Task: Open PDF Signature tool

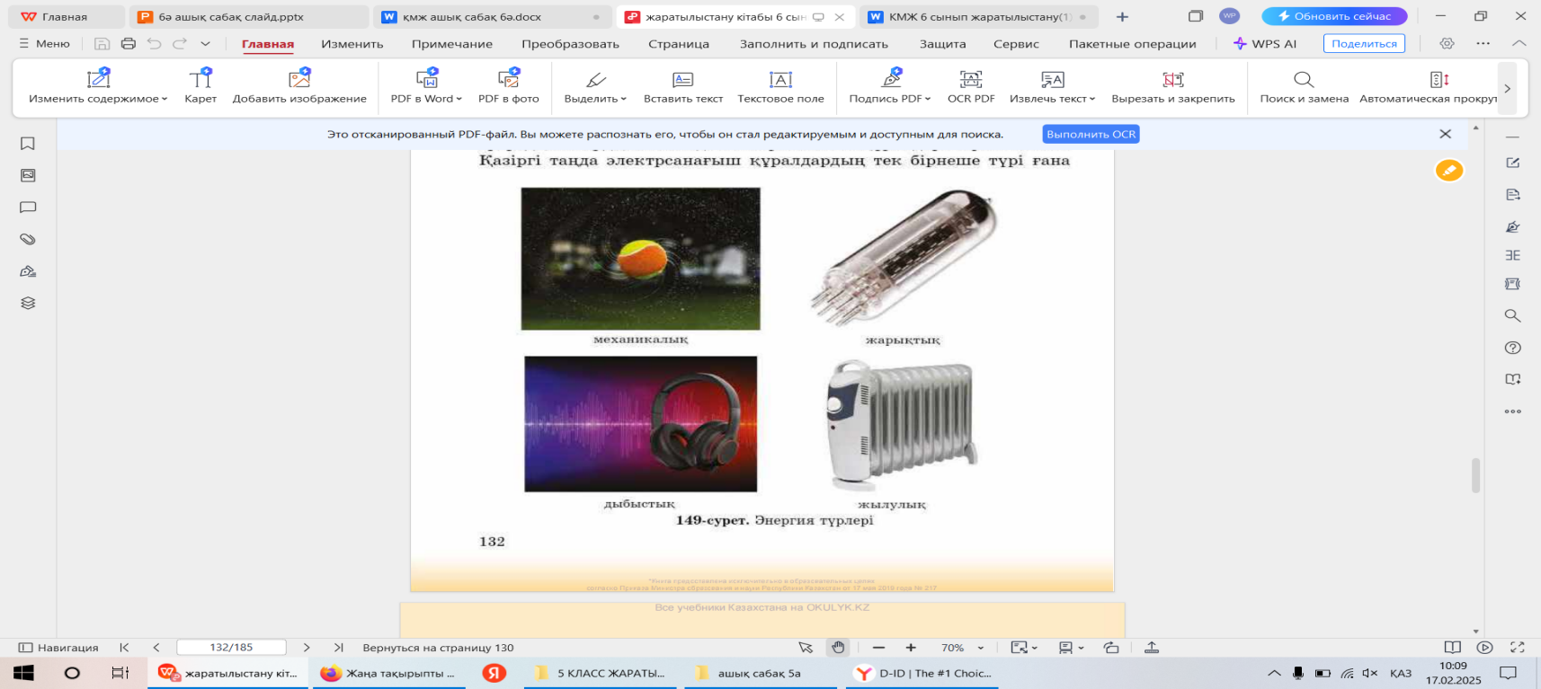Action: [890, 87]
